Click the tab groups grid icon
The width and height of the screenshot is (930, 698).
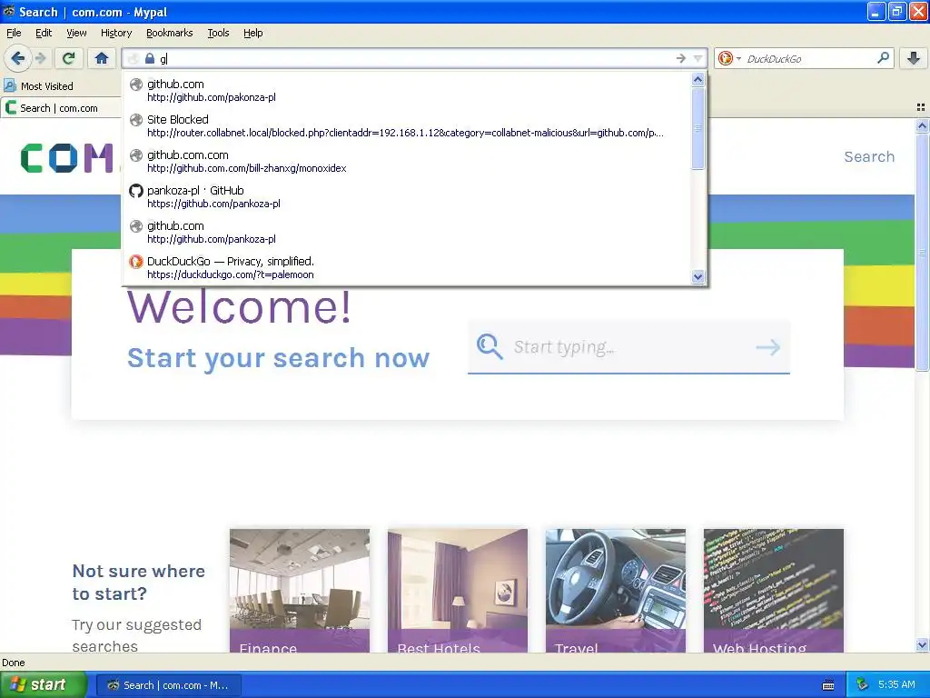click(921, 107)
